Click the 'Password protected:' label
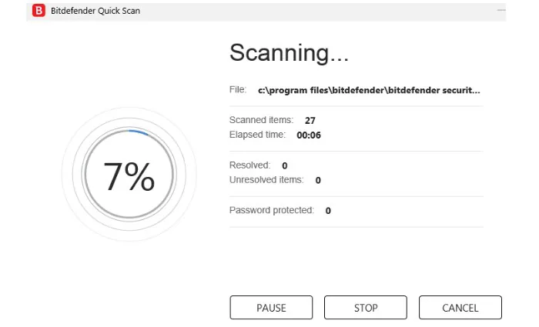Screen dimensions: 539x327 tap(272, 210)
